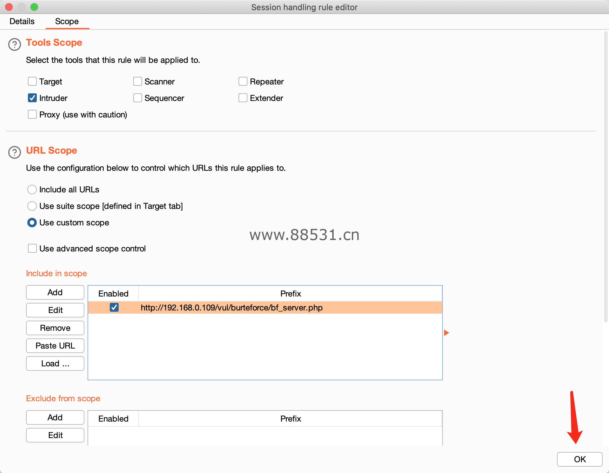Tick the Sequencer checkbox

click(138, 98)
